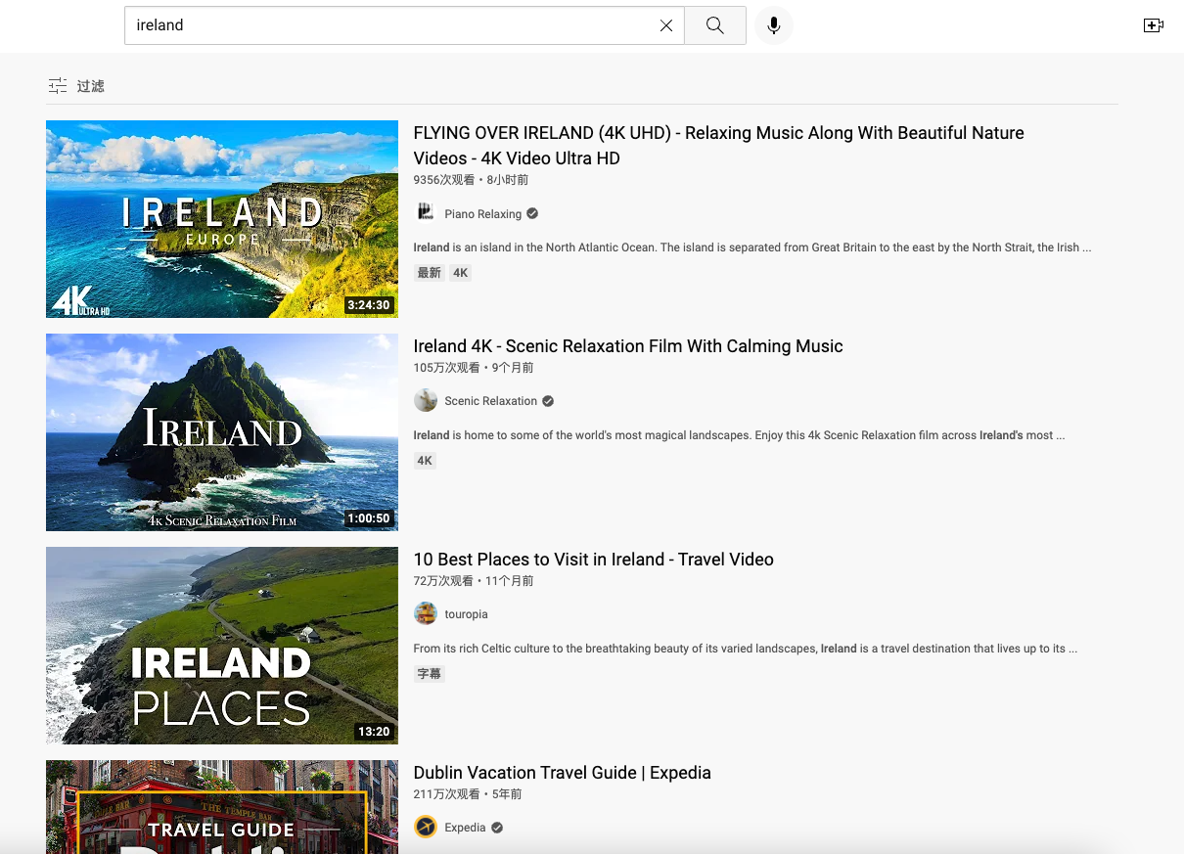Click the description starting Ireland is an island
This screenshot has height=854, width=1184.
click(x=752, y=247)
